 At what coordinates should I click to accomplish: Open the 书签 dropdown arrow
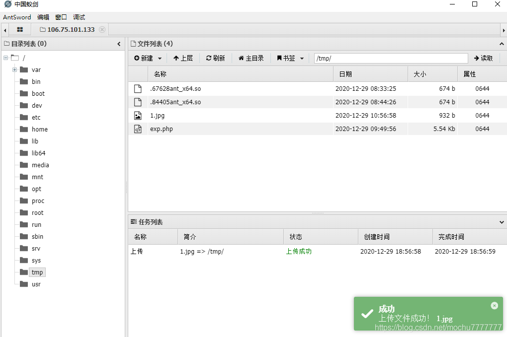pyautogui.click(x=302, y=59)
